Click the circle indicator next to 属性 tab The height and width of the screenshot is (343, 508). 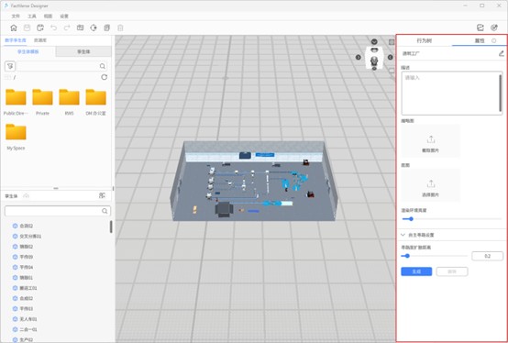493,40
